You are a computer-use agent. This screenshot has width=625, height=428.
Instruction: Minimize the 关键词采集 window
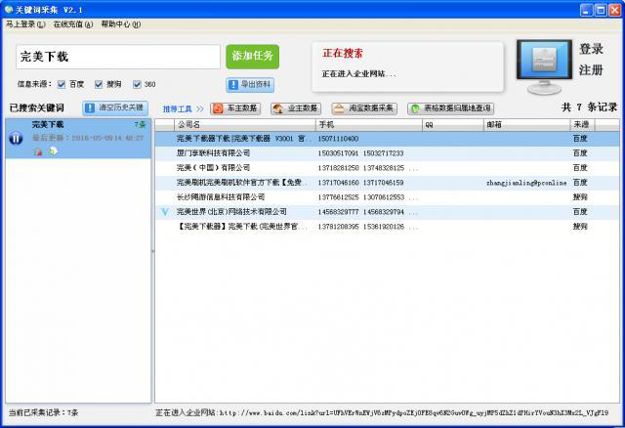[586, 10]
